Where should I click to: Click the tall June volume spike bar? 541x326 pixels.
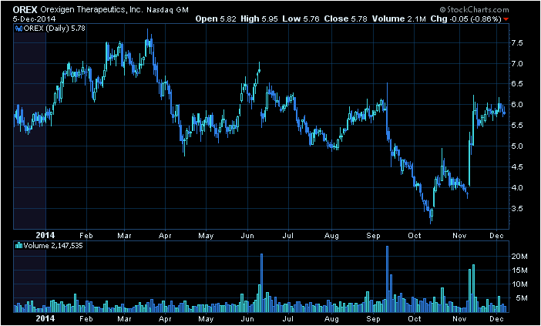(261, 283)
